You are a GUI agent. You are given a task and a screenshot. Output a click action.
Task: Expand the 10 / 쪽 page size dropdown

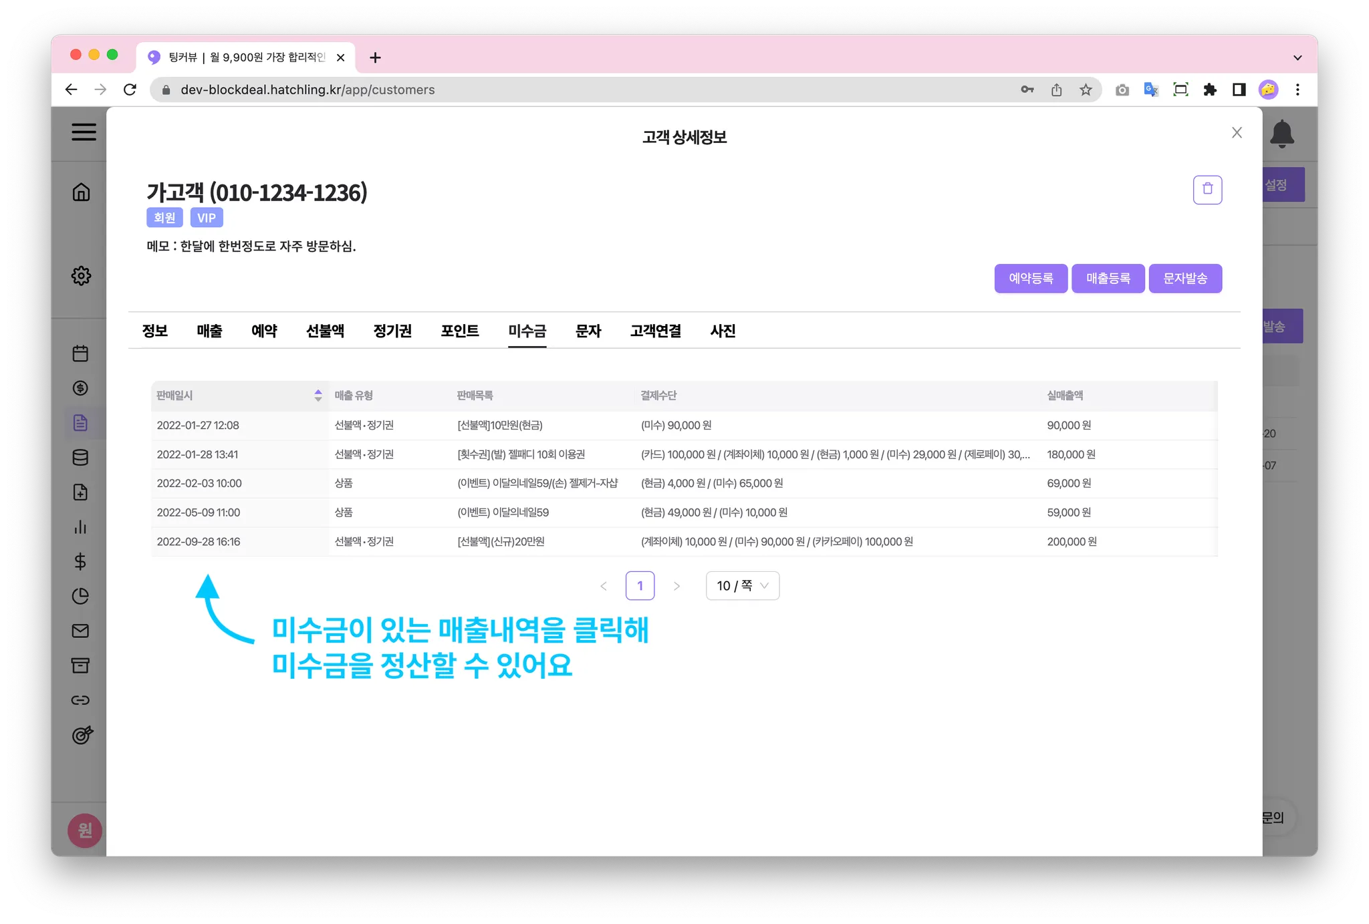click(x=742, y=586)
